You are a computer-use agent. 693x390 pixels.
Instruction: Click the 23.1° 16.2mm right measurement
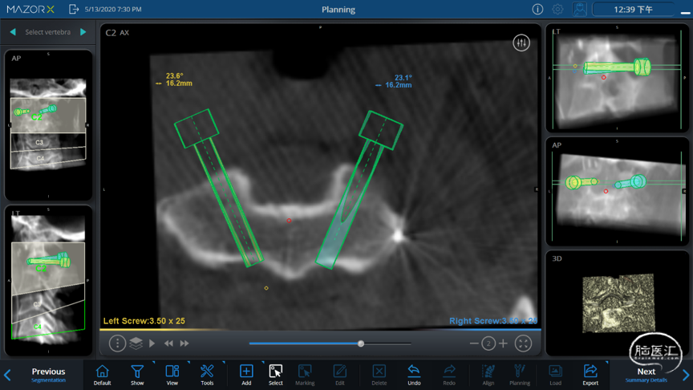395,81
